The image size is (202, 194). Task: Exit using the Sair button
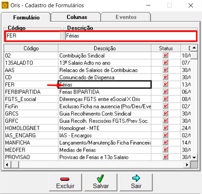point(136,182)
